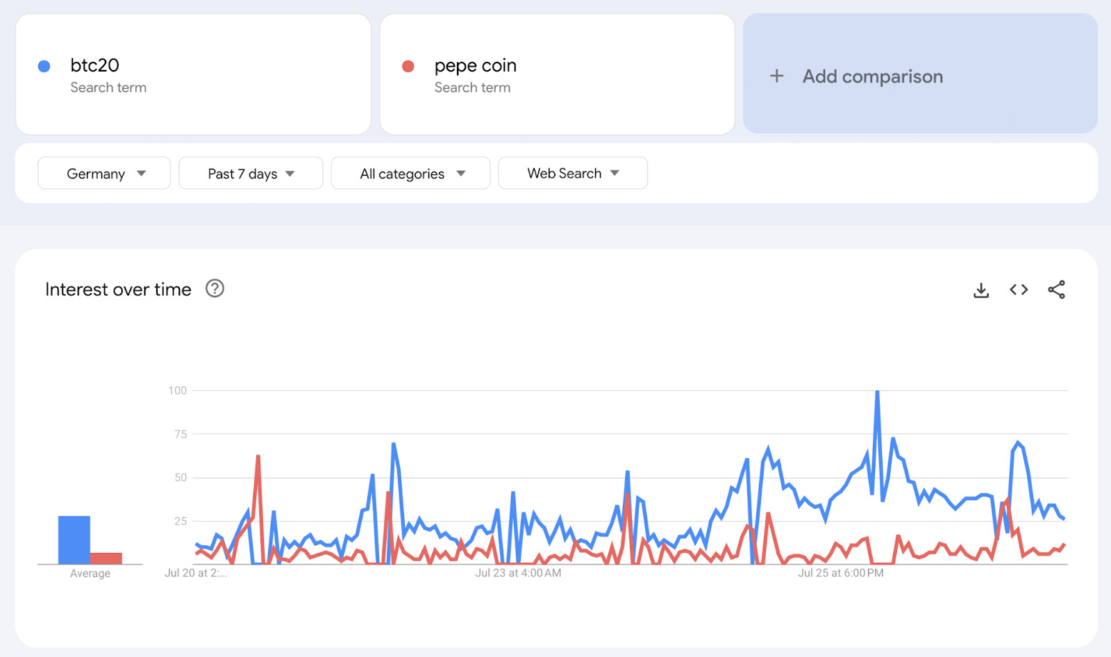Image resolution: width=1111 pixels, height=657 pixels.
Task: Open the Web Search type dropdown
Action: click(572, 173)
